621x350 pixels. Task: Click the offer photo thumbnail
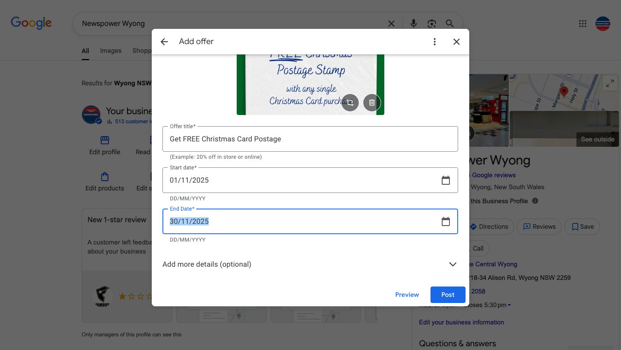[x=310, y=85]
